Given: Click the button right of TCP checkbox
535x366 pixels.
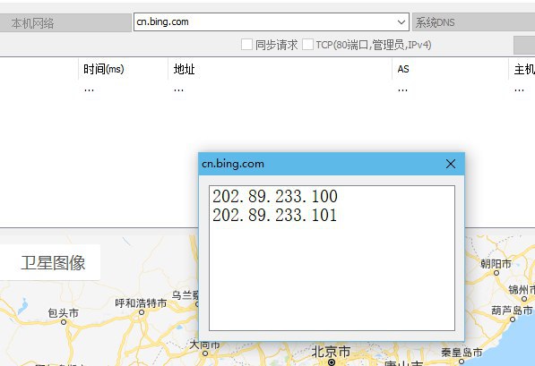Looking at the screenshot, I should point(524,45).
